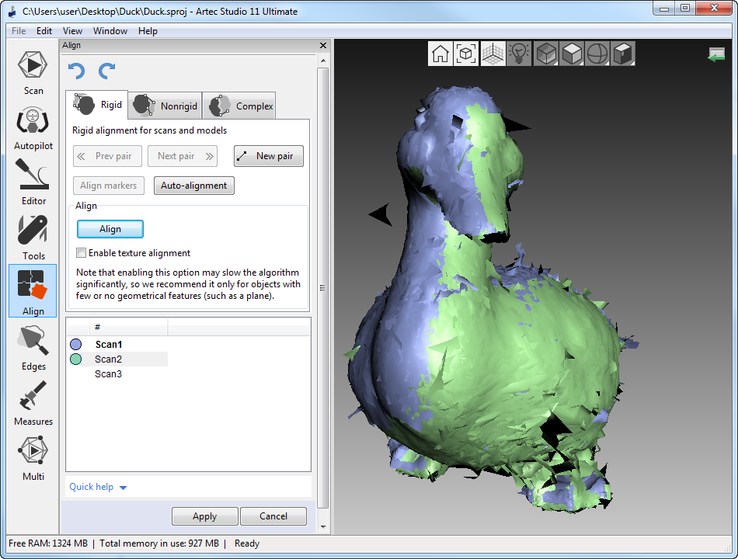This screenshot has height=559, width=738.
Task: Toggle the Scan1 blue color marker
Action: pos(75,344)
